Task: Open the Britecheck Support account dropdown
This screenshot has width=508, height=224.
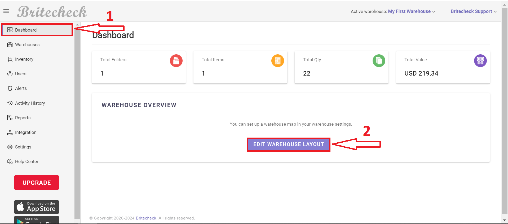Action: [474, 11]
